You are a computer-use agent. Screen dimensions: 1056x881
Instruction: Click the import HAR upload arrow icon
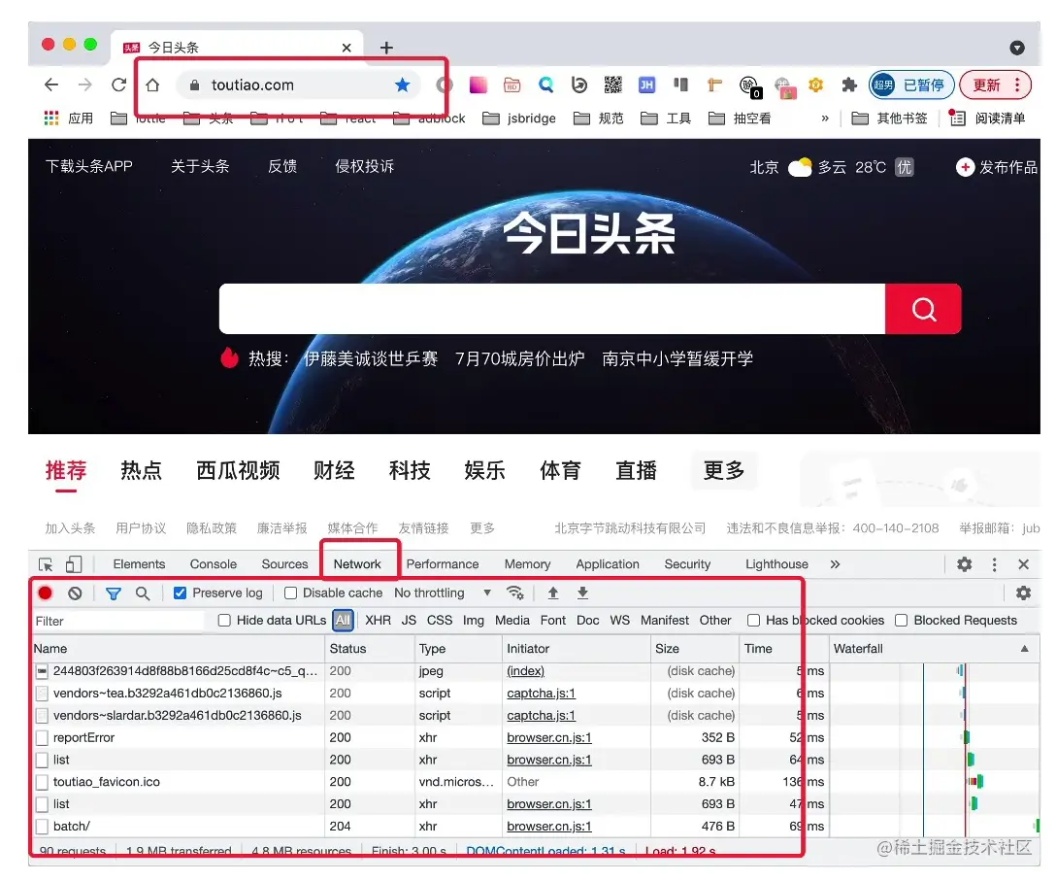point(553,593)
